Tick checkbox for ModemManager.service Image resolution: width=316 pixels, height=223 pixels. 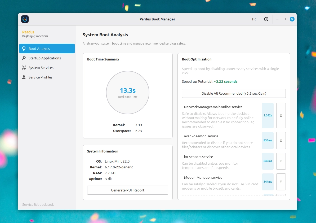point(281,182)
